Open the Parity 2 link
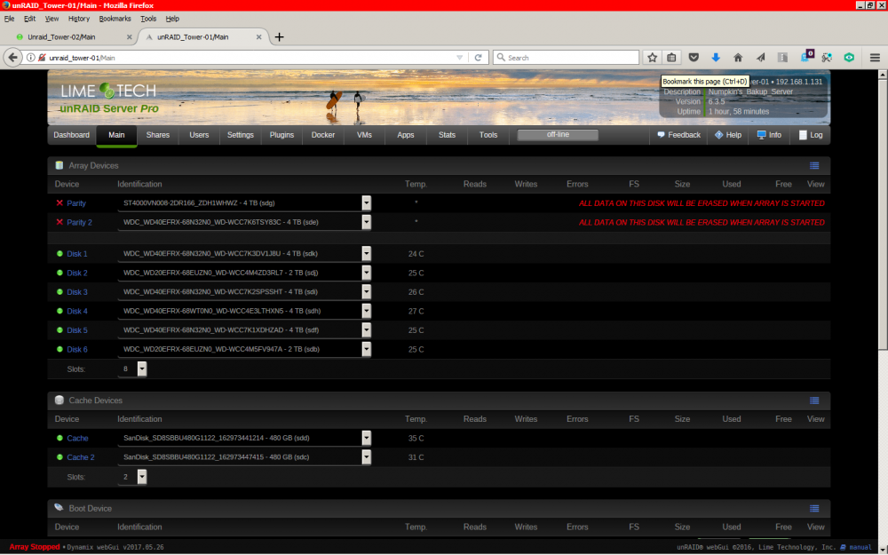Image resolution: width=888 pixels, height=555 pixels. (x=79, y=222)
